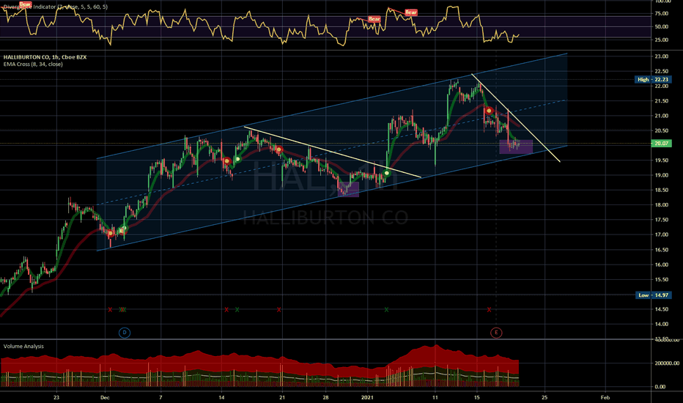Select the red EMA cross circle near Dec 21

click(x=278, y=149)
